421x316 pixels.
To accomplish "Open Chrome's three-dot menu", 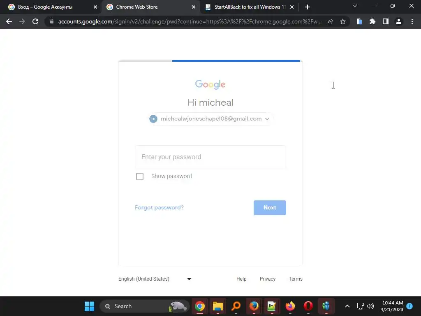I will pos(412,21).
